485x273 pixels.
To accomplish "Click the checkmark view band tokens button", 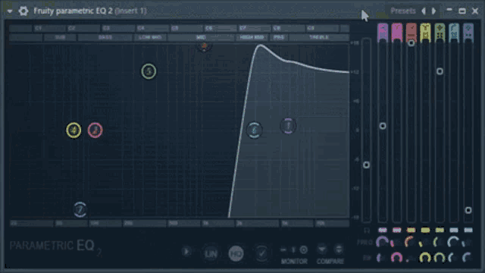I will 261,254.
